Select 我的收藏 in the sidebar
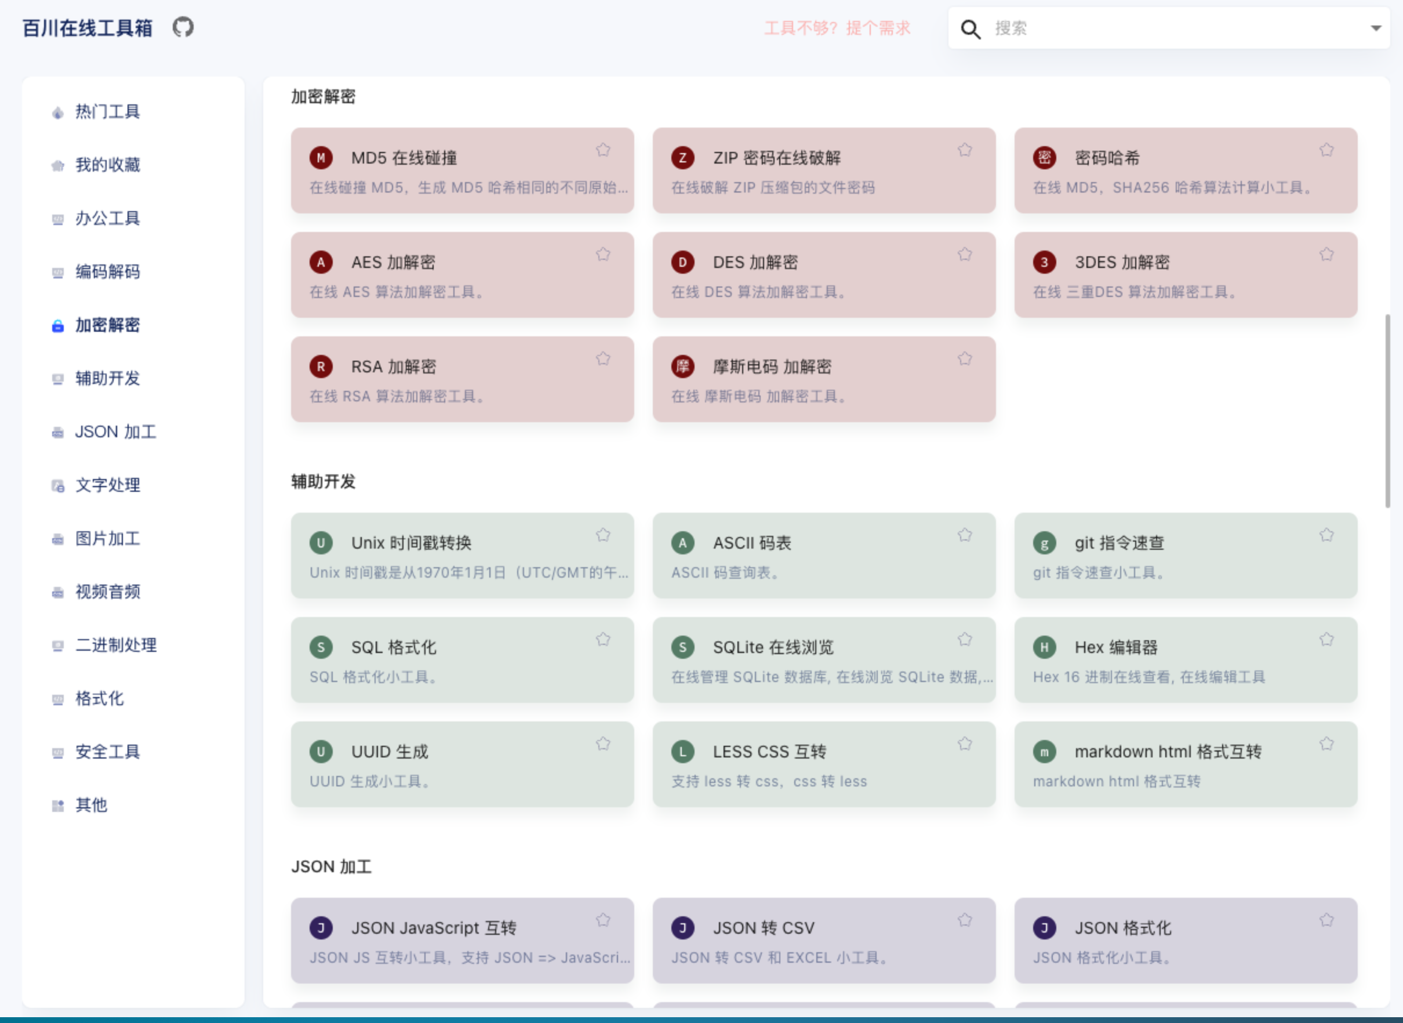Image resolution: width=1403 pixels, height=1023 pixels. 108,165
